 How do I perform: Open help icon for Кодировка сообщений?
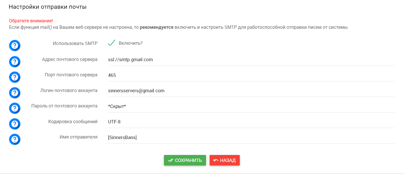[15, 124]
